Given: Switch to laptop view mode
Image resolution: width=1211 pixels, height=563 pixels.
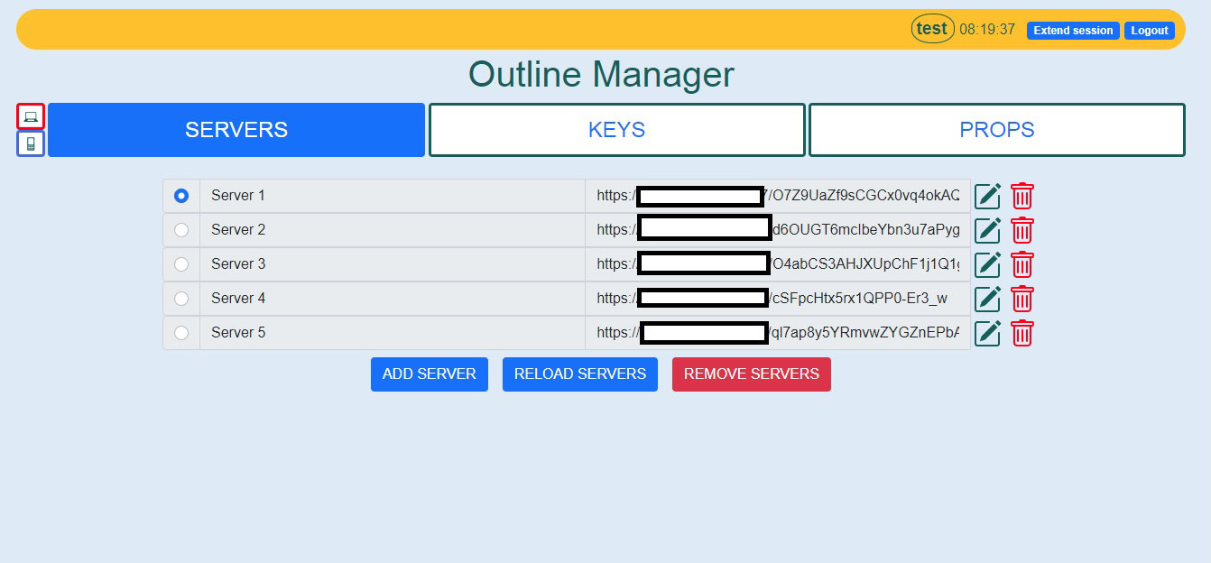Looking at the screenshot, I should coord(30,115).
